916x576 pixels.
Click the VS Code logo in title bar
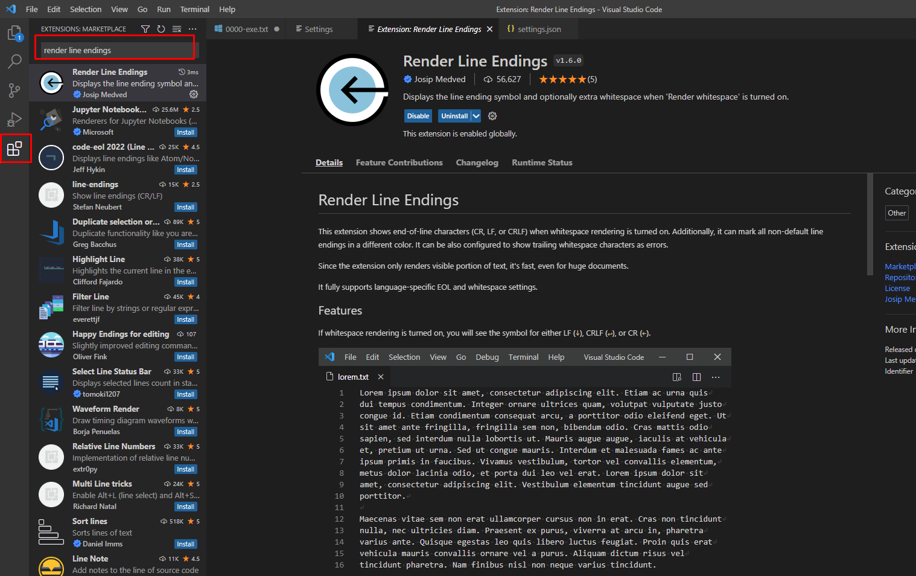click(x=11, y=9)
